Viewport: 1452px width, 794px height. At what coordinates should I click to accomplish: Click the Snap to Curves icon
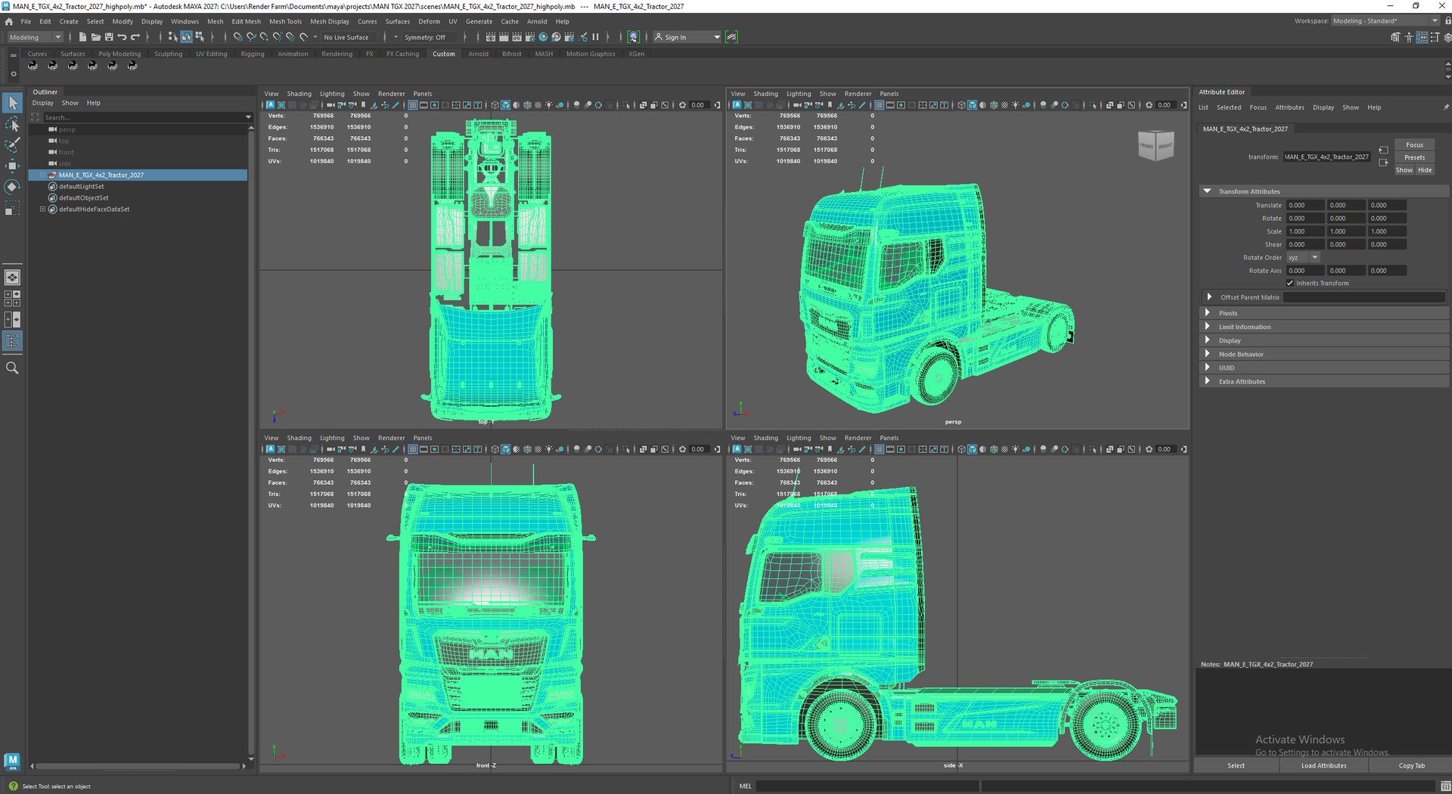click(251, 37)
